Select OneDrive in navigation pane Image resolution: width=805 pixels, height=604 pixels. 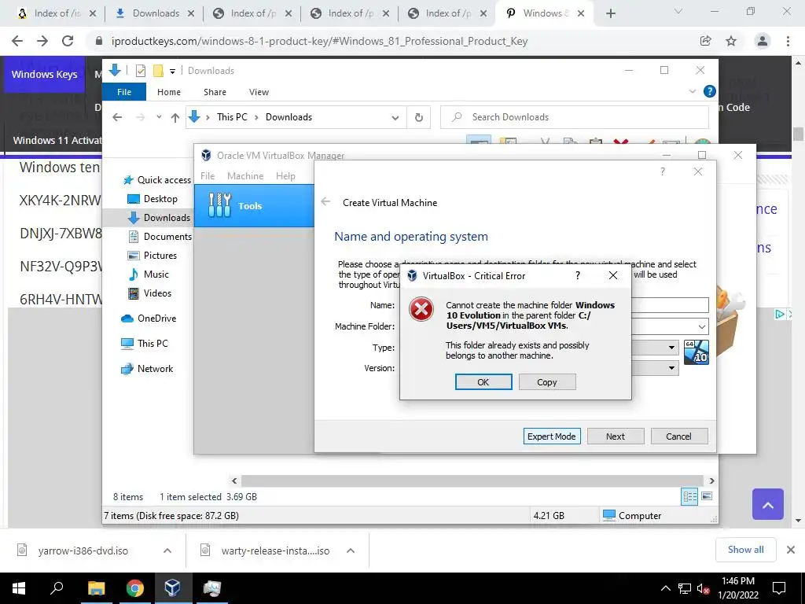pyautogui.click(x=149, y=319)
